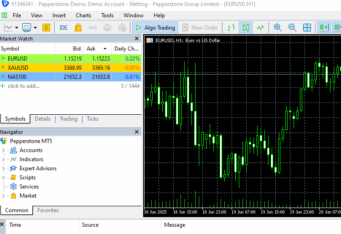Switch to the Ticks tab
The width and height of the screenshot is (341, 234).
coord(93,119)
